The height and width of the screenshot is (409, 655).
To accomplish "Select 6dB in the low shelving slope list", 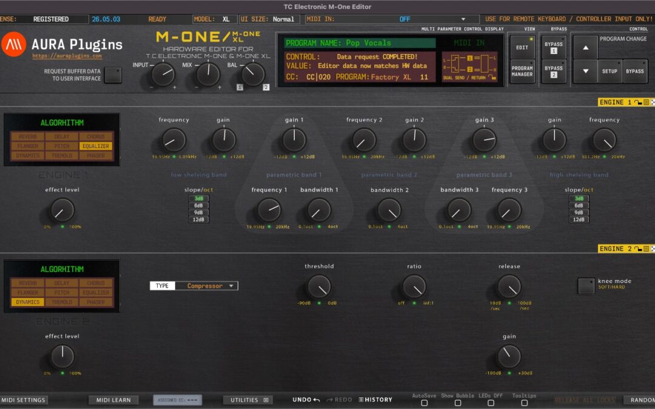I will click(x=198, y=205).
